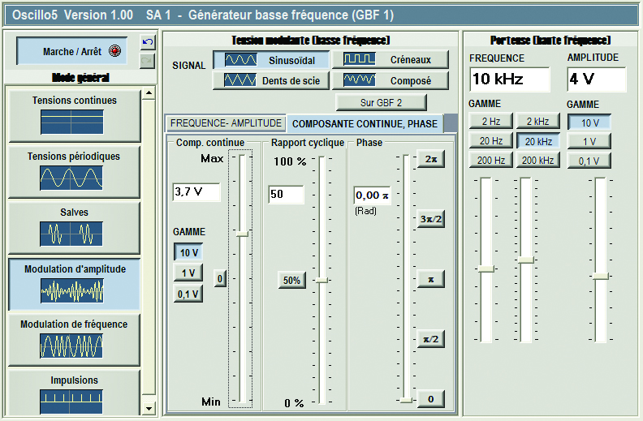This screenshot has width=643, height=421.
Task: Click the left carrier frequency slider handle
Action: click(x=486, y=268)
